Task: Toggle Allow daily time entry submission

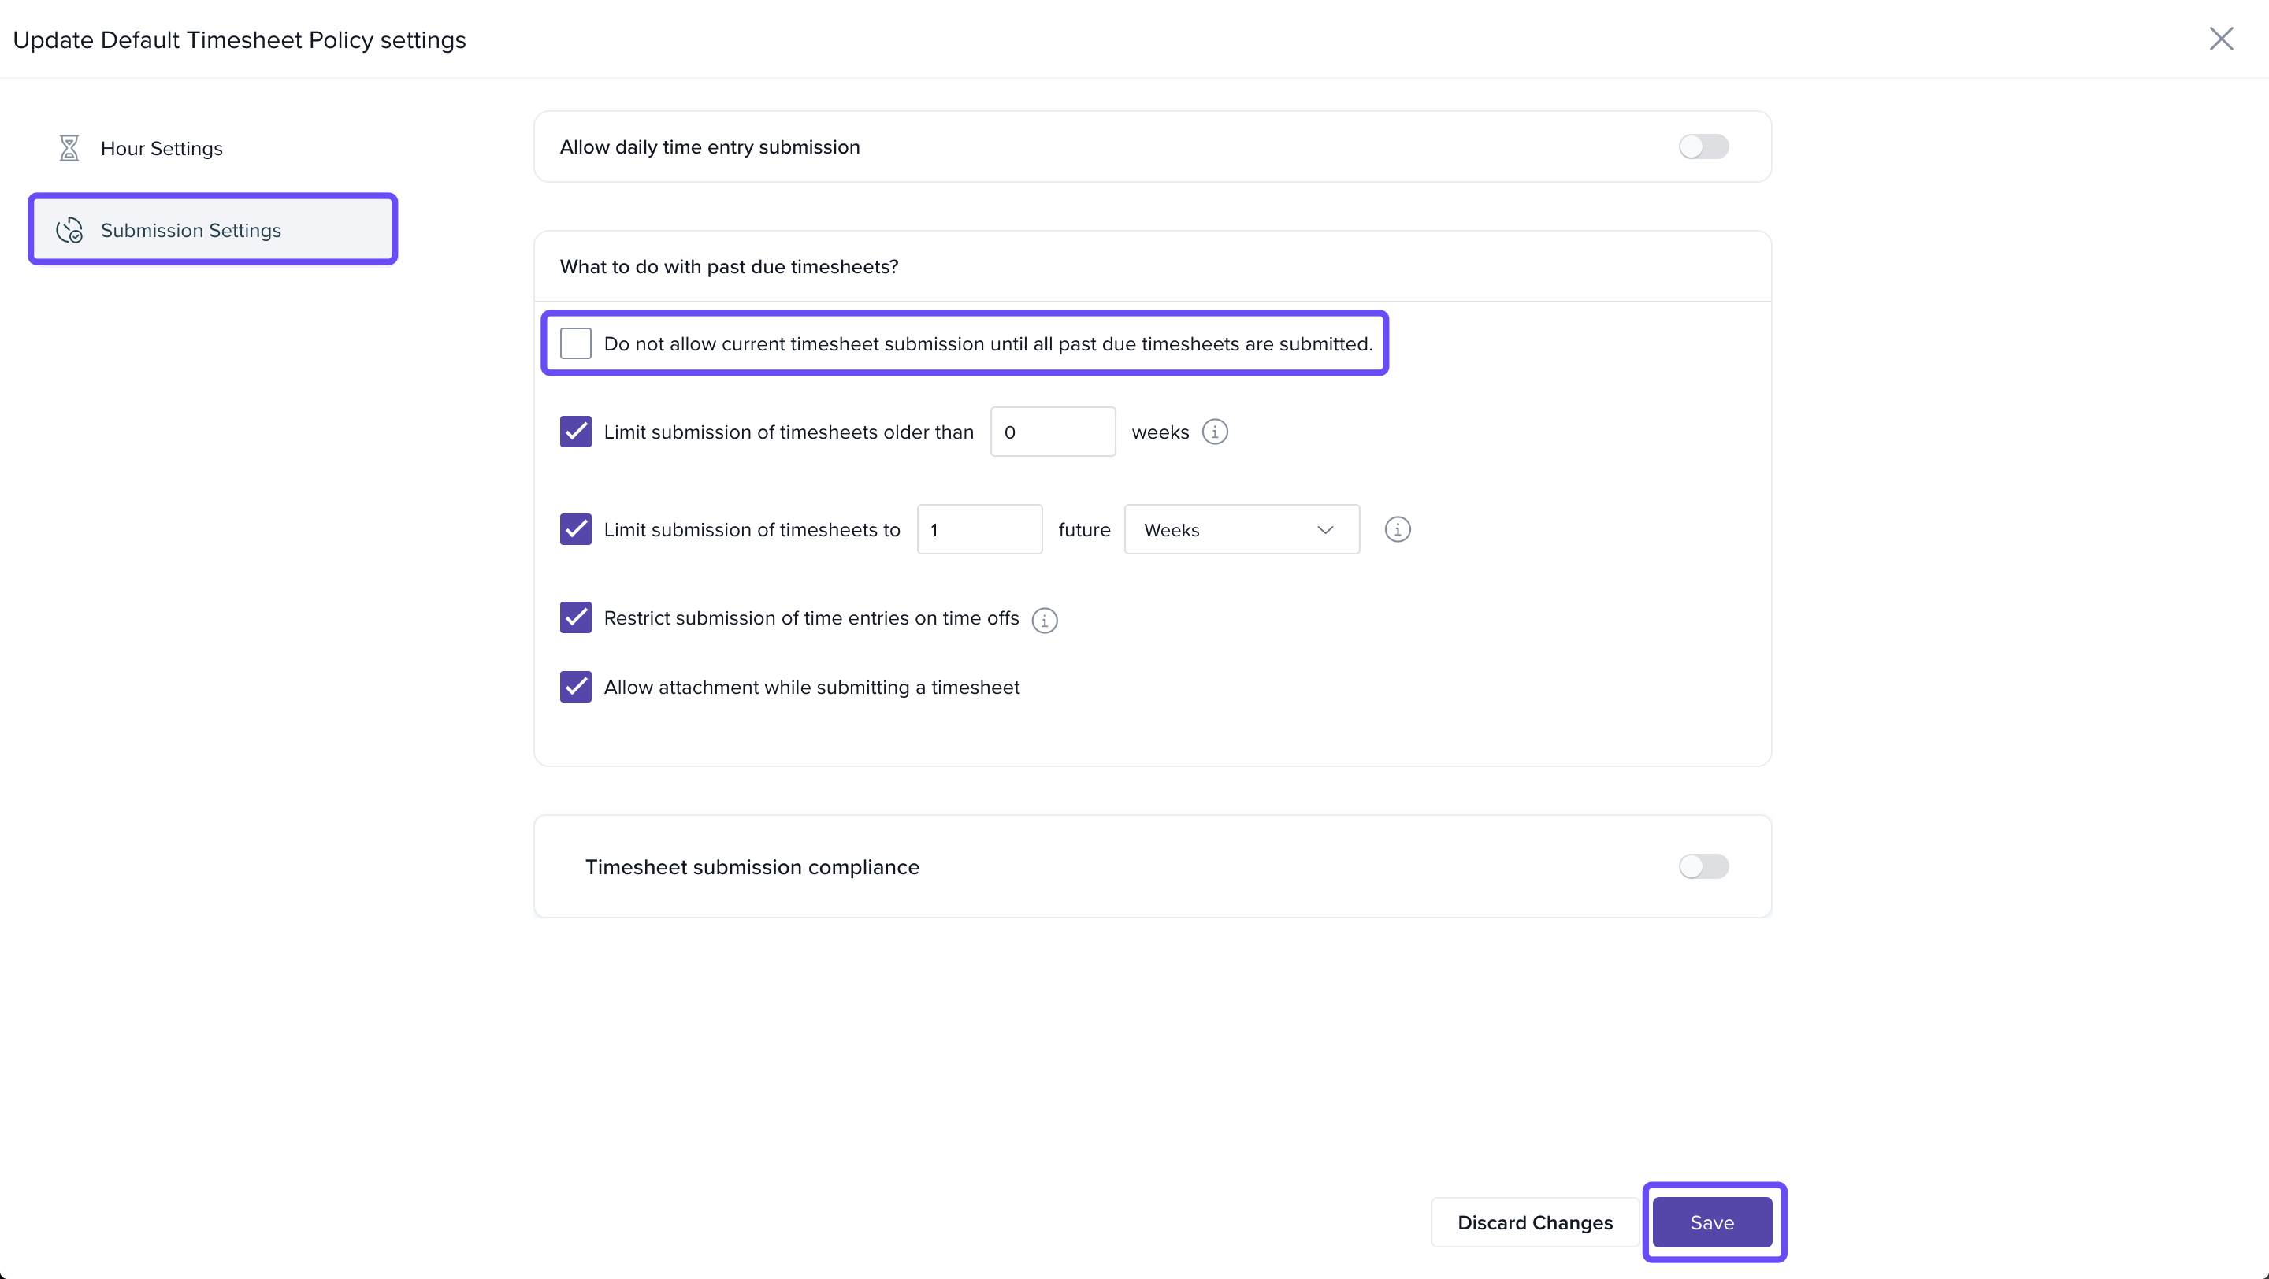Action: click(x=1703, y=147)
